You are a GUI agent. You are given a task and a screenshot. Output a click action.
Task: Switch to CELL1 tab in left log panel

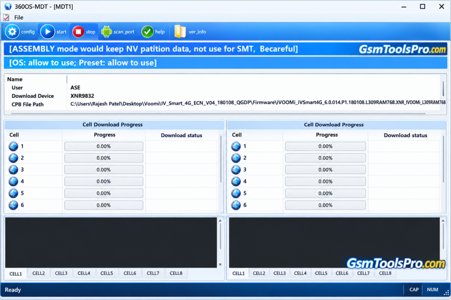16,274
